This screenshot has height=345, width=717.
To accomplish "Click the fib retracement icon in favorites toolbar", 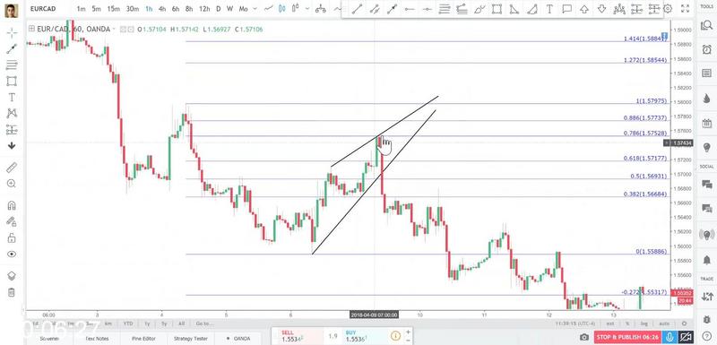I will [x=444, y=9].
